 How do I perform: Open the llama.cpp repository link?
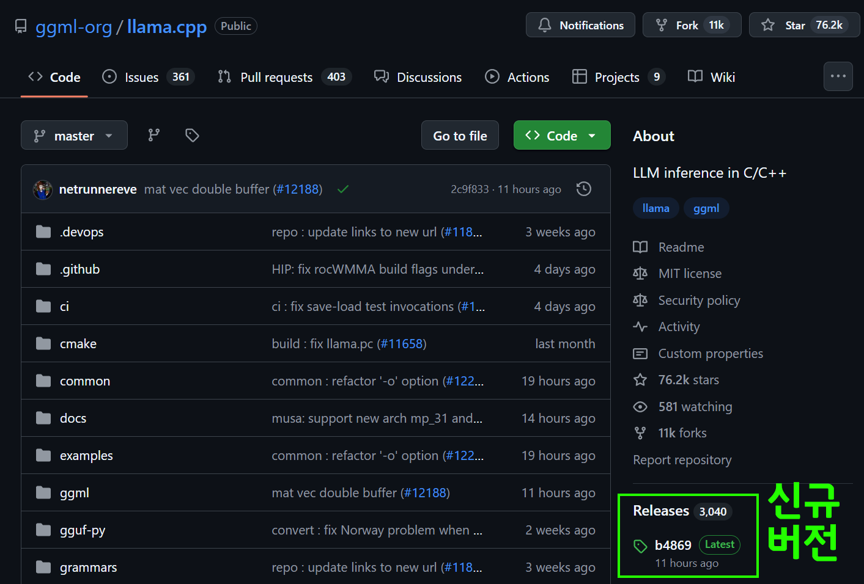(167, 27)
